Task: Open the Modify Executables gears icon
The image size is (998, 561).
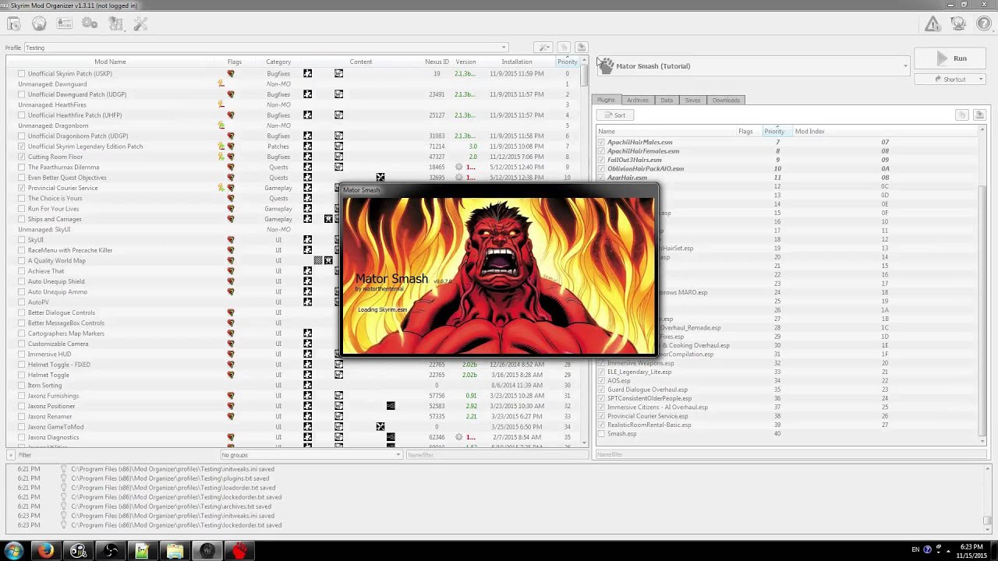Action: 90,24
